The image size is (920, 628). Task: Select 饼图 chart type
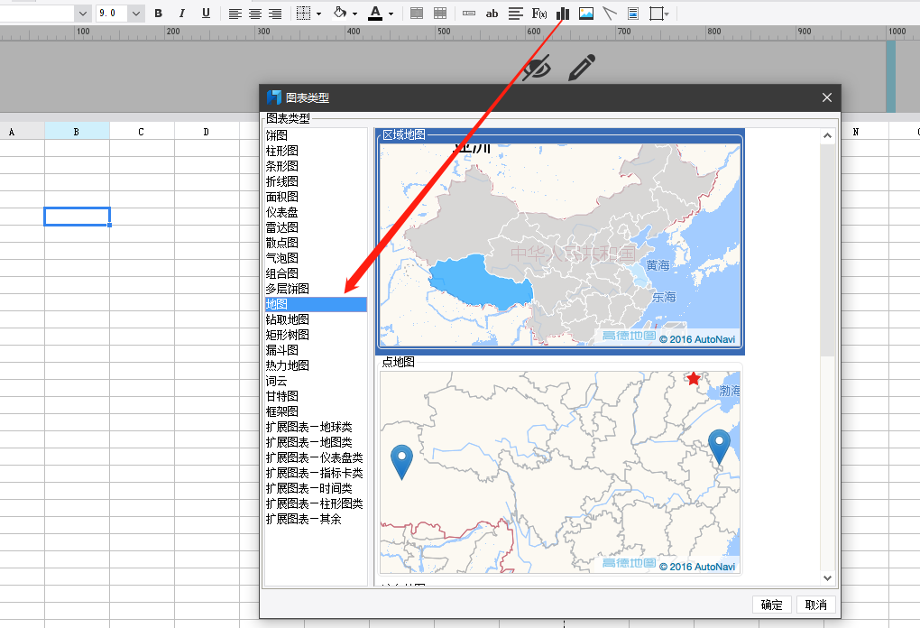tap(316, 135)
